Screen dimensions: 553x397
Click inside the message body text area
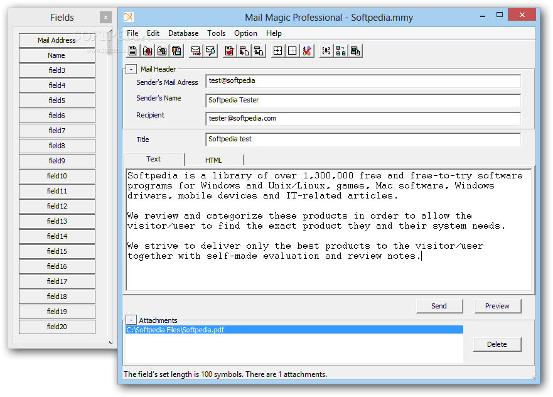coord(329,230)
